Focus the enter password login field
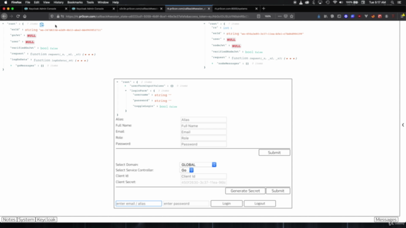 (x=186, y=204)
